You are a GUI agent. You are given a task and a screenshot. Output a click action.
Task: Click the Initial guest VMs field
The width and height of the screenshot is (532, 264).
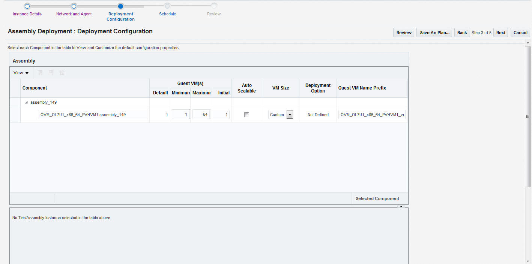tap(221, 115)
